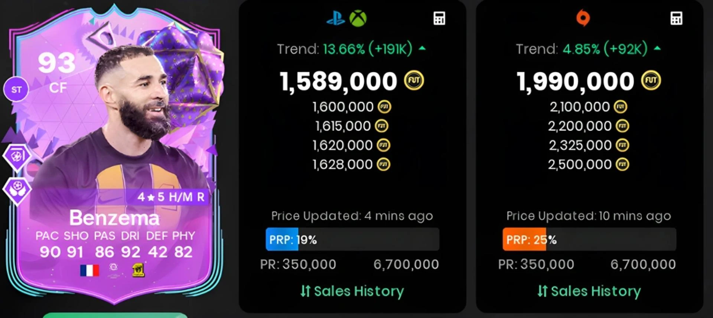Click the Al-Ittihad club badge on card
The width and height of the screenshot is (713, 318).
click(x=138, y=270)
